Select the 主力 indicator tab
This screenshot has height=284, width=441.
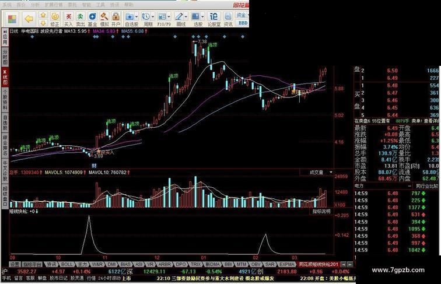(x=82, y=264)
